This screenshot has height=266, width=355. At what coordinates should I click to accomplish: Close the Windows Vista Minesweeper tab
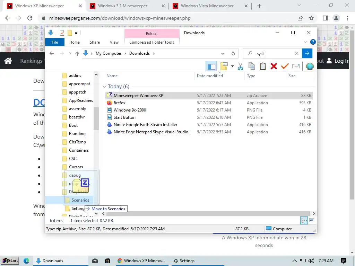tap(246, 6)
